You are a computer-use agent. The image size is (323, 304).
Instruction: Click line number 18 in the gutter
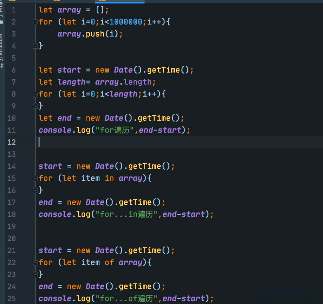pos(12,214)
